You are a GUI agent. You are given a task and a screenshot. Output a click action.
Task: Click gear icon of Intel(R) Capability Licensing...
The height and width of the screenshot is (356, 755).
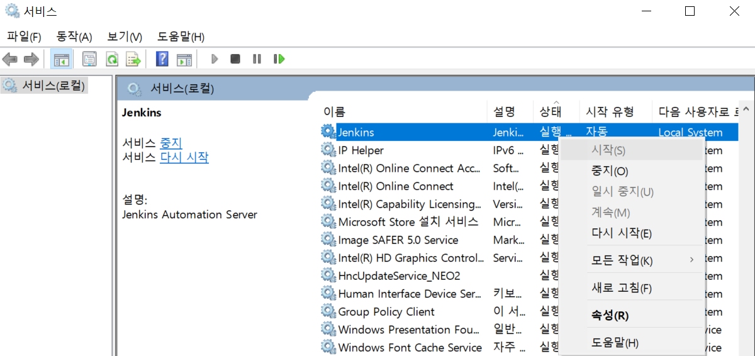click(328, 204)
